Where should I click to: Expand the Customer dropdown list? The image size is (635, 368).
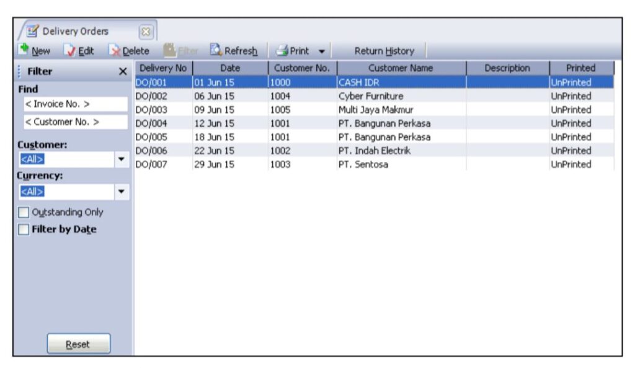pos(121,159)
